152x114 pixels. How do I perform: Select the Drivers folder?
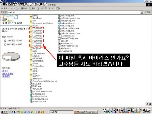[34, 26]
